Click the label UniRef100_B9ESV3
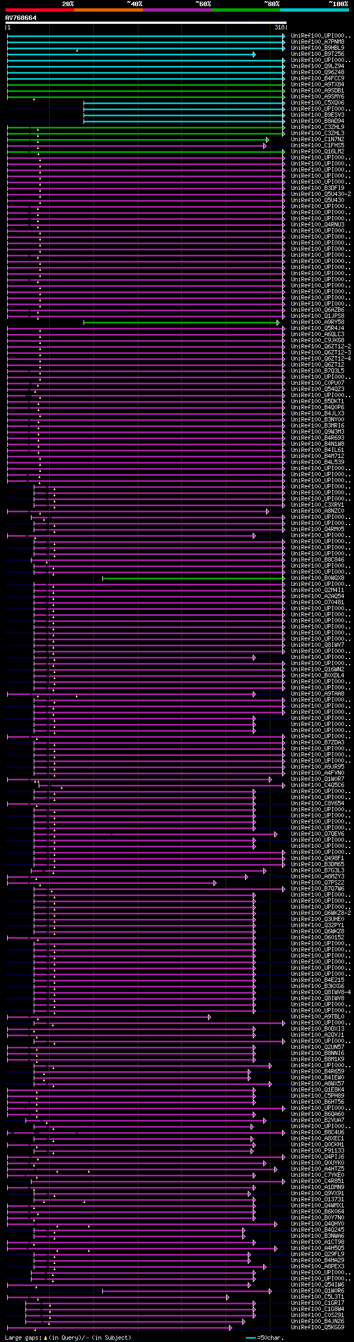 point(317,115)
